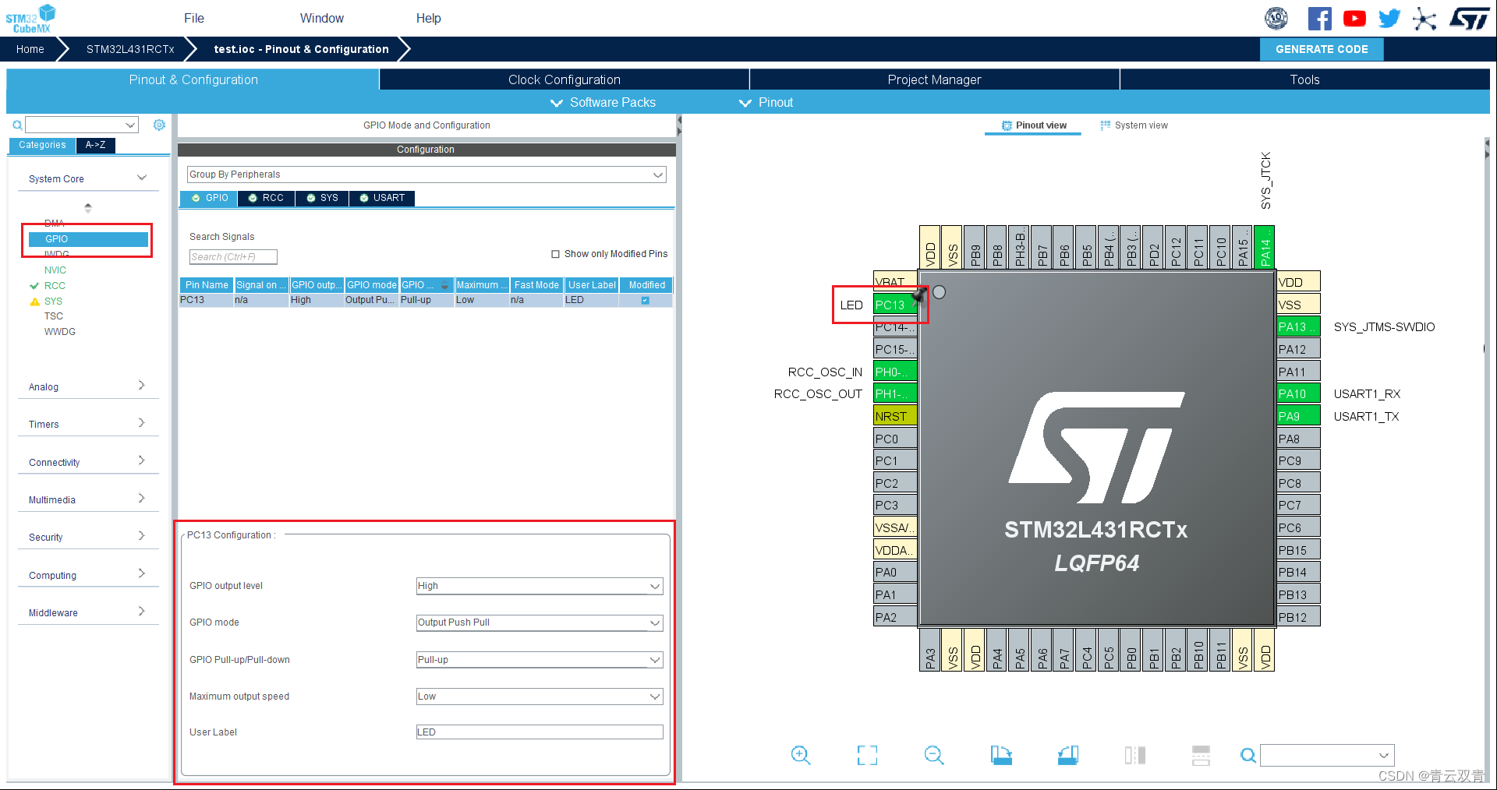
Task: Fit the chip to the view
Action: 867,755
